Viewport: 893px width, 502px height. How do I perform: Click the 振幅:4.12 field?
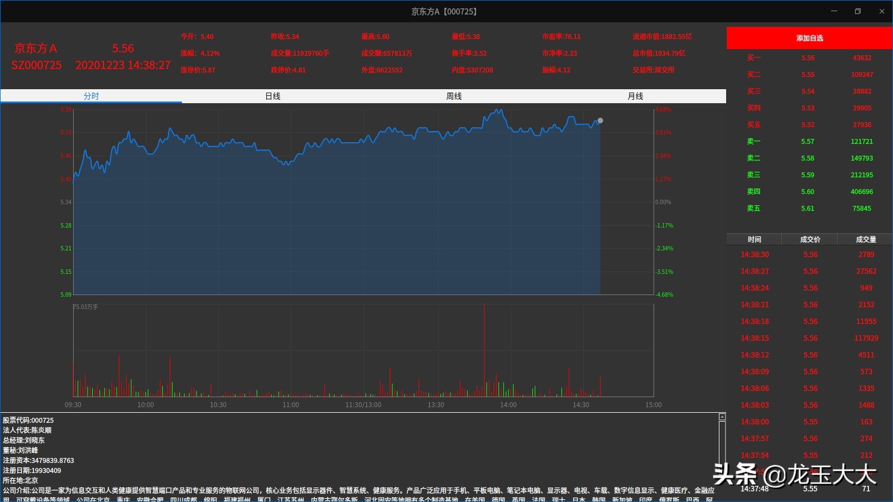(x=556, y=70)
